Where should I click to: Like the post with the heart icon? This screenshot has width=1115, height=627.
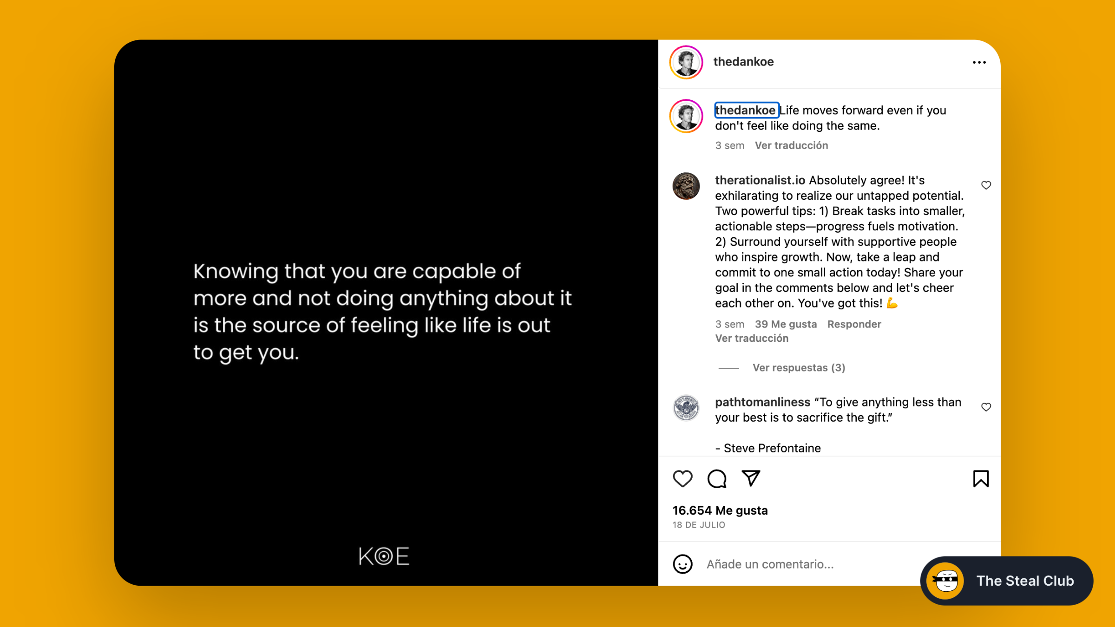tap(682, 479)
